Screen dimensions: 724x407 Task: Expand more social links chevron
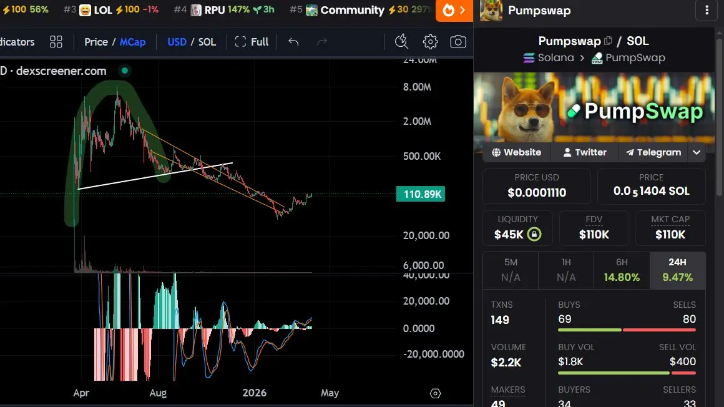pos(697,152)
